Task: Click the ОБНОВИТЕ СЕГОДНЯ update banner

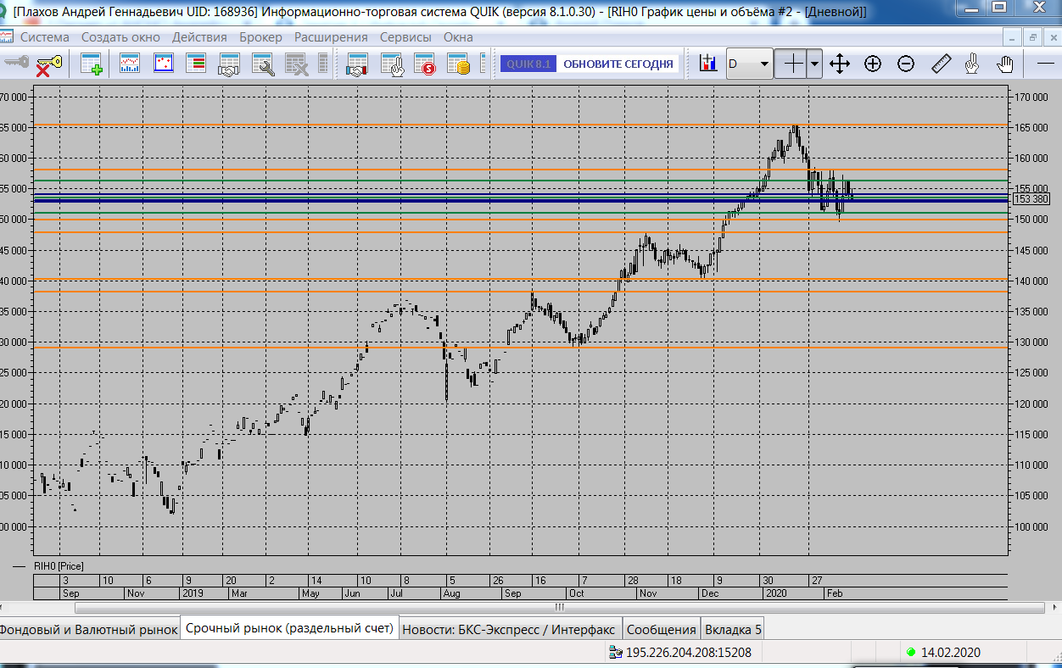Action: click(x=618, y=64)
